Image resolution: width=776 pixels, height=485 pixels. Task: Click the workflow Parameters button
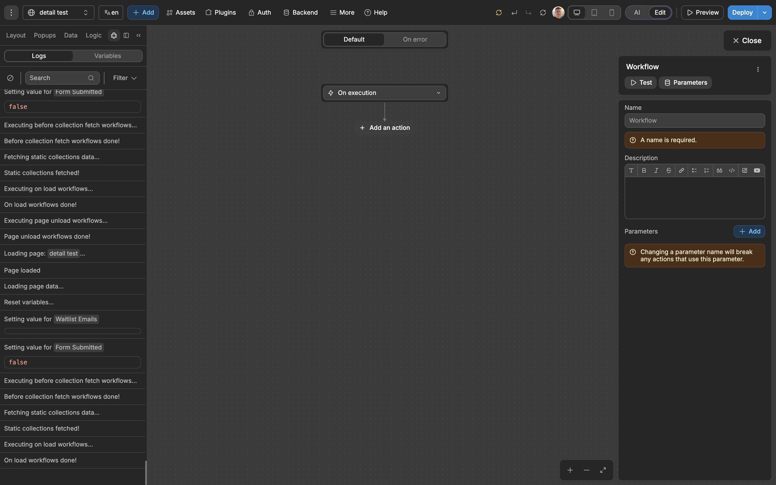(x=685, y=83)
